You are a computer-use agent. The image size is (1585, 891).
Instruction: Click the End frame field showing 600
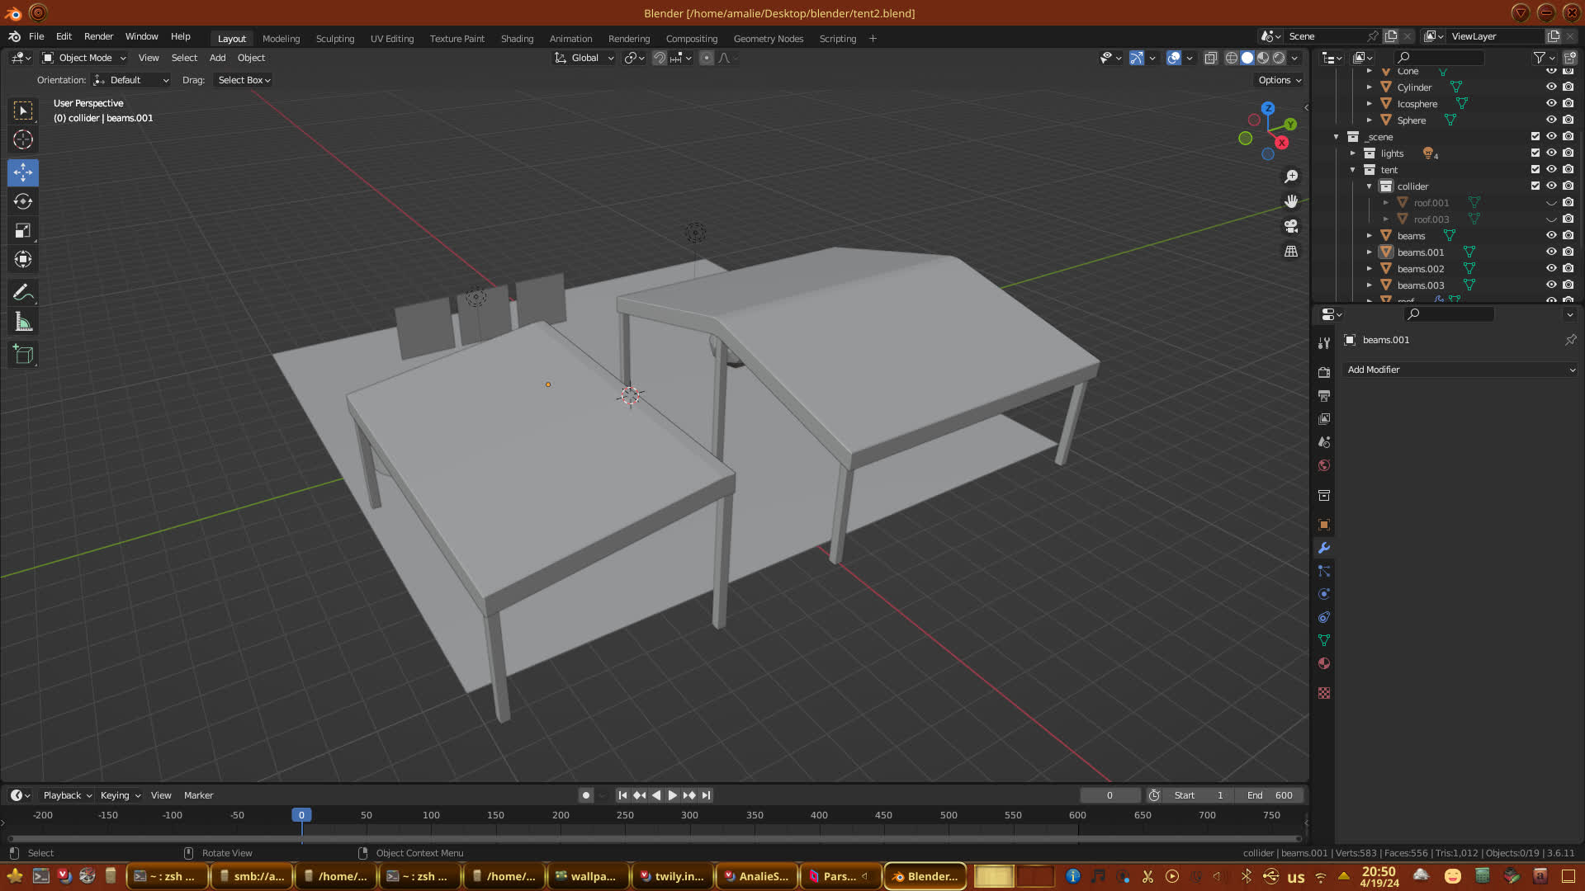(x=1270, y=795)
